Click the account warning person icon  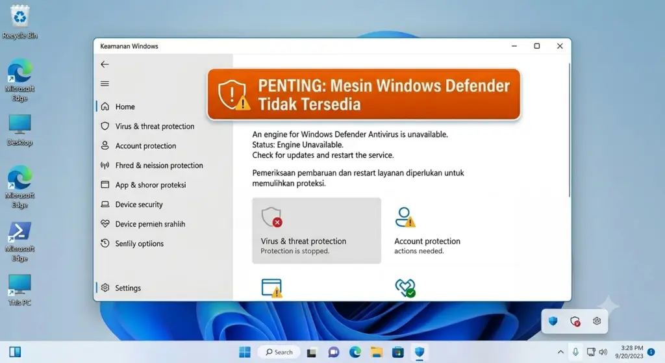[405, 217]
